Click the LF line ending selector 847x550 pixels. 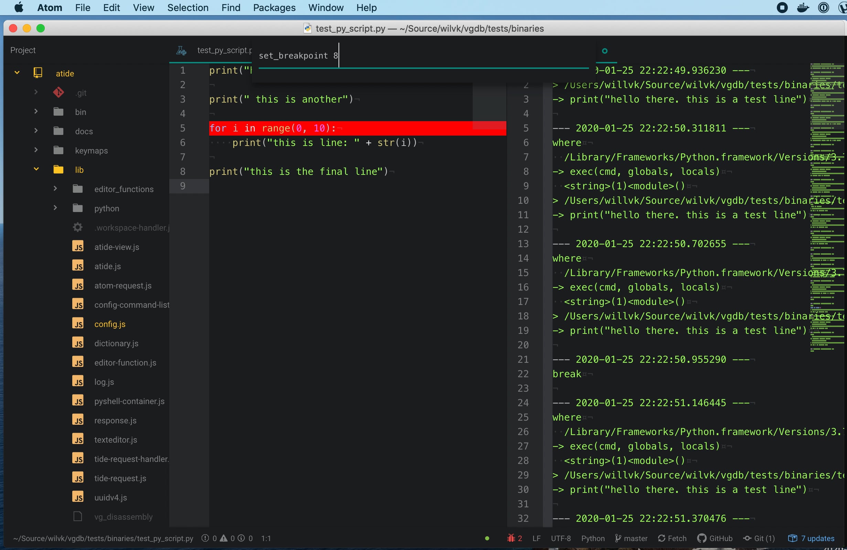[x=537, y=538]
